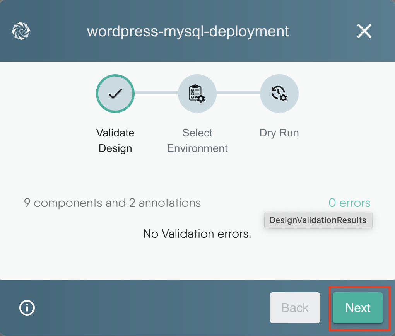The width and height of the screenshot is (395, 336).
Task: Click the Meshery logo in the header
Action: (21, 31)
